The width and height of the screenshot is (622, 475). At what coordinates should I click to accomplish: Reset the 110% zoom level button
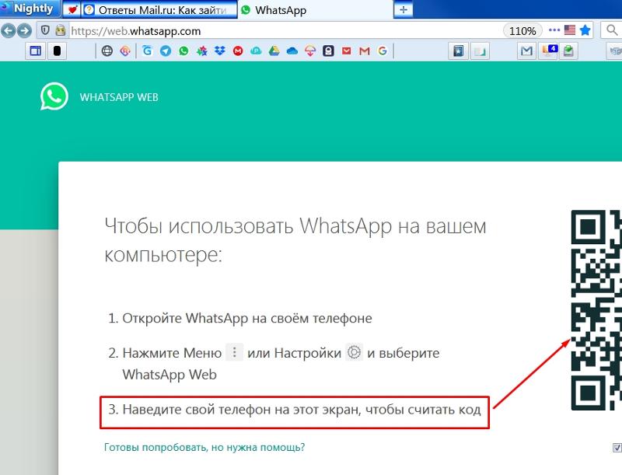click(x=522, y=30)
